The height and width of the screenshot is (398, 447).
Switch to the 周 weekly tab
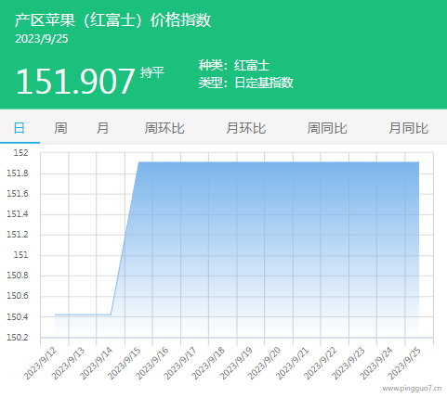click(60, 128)
